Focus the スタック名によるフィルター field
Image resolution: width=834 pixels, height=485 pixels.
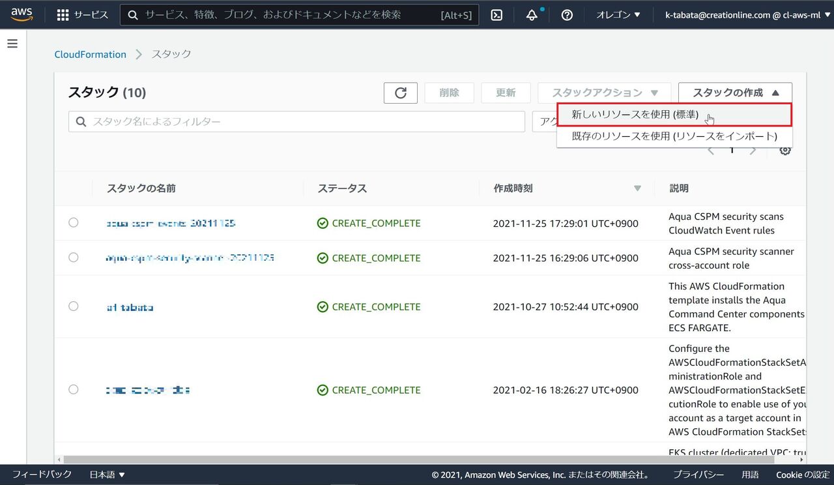tap(296, 121)
